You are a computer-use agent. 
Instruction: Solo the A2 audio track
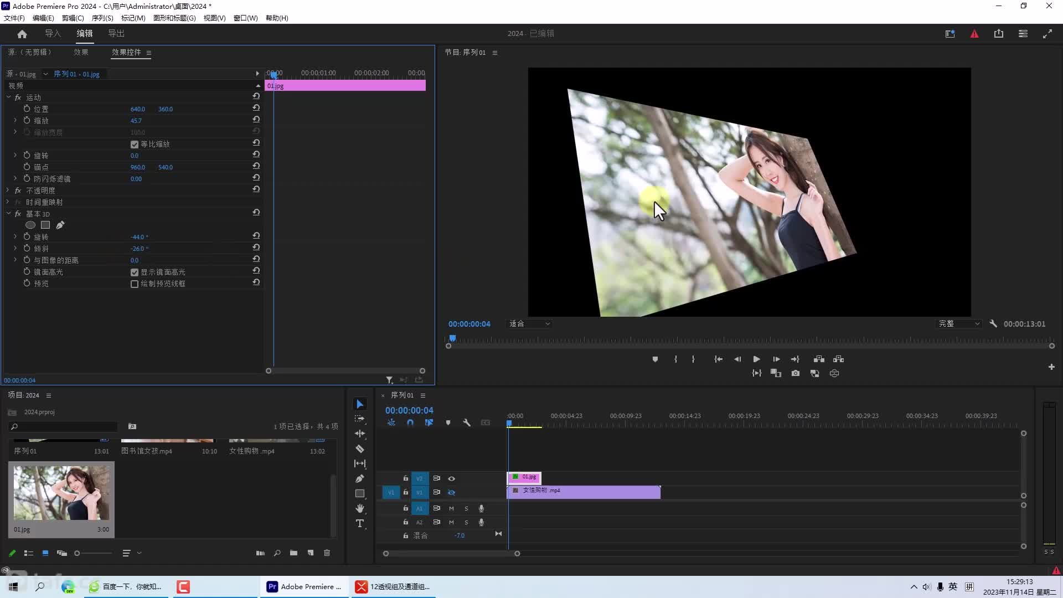point(466,522)
